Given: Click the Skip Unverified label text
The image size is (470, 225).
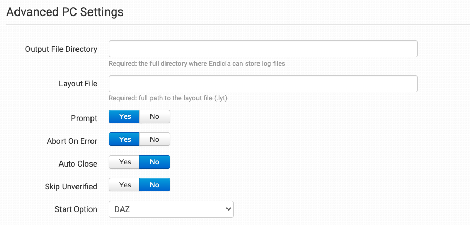Looking at the screenshot, I should point(71,187).
